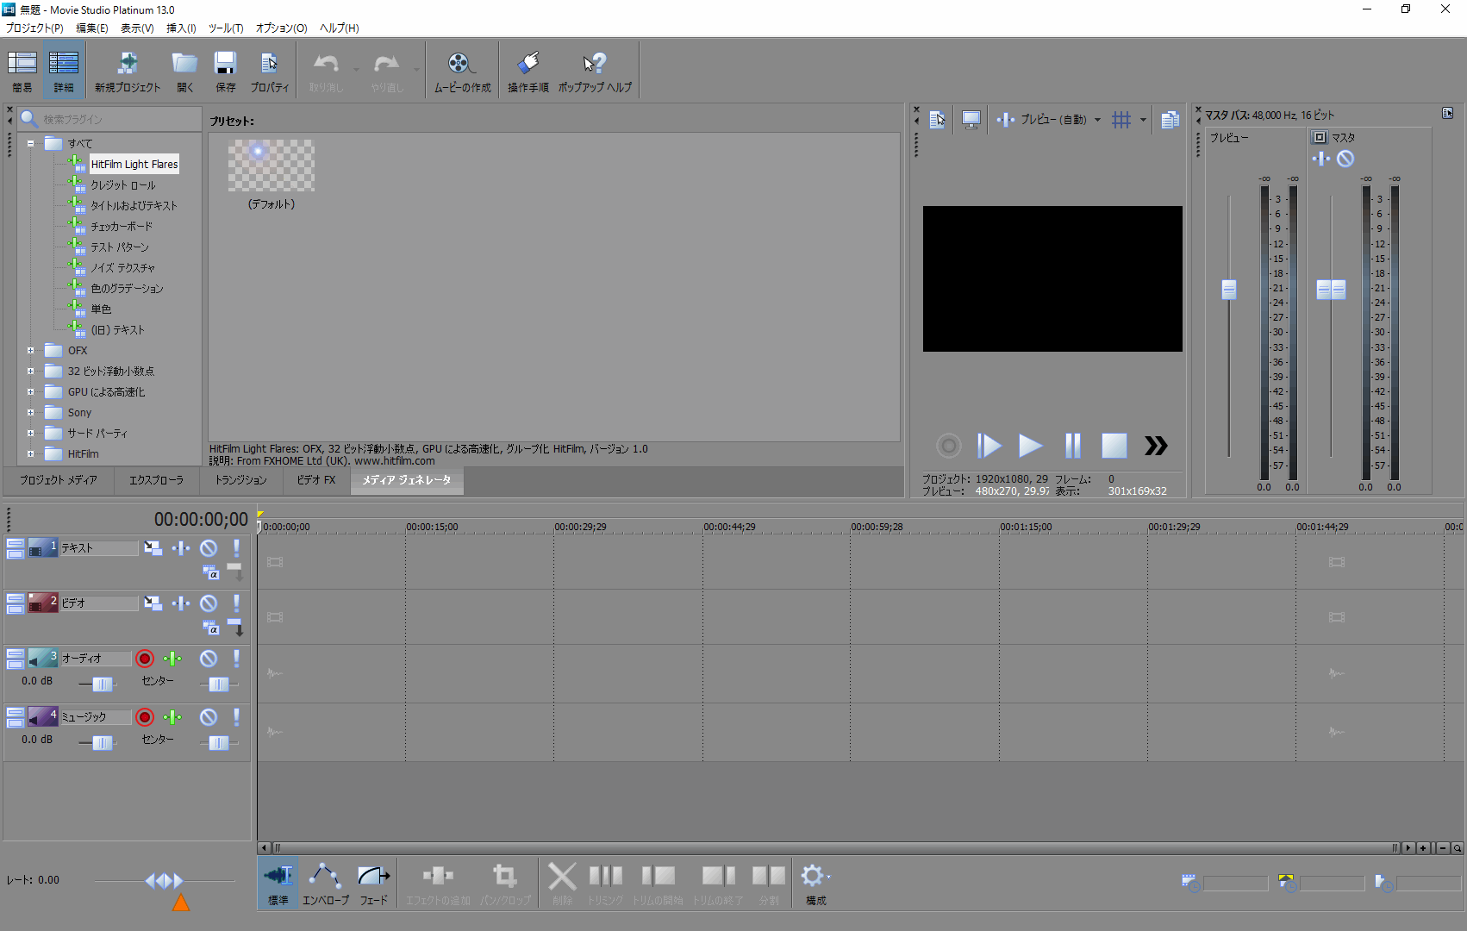1467x931 pixels.
Task: Select 色のグラデーション generator
Action: pos(127,289)
